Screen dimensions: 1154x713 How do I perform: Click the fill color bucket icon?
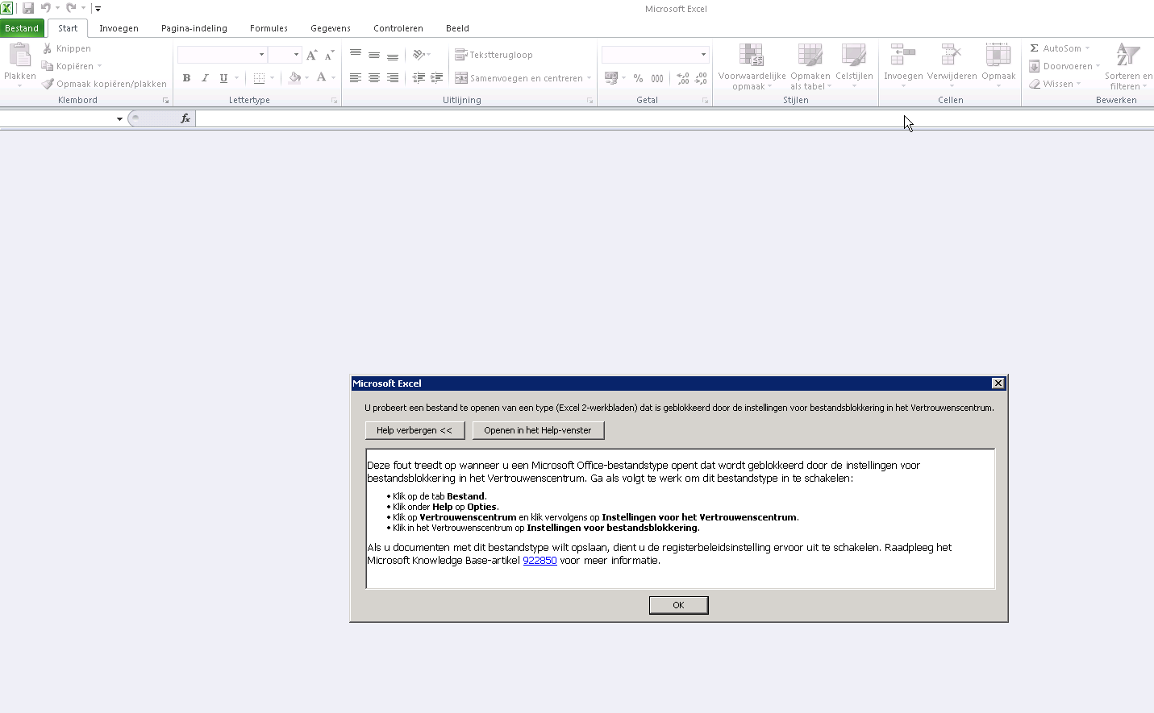(295, 78)
